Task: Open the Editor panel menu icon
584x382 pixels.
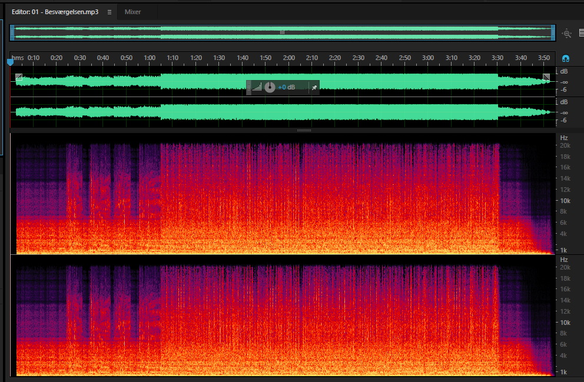Action: point(109,12)
